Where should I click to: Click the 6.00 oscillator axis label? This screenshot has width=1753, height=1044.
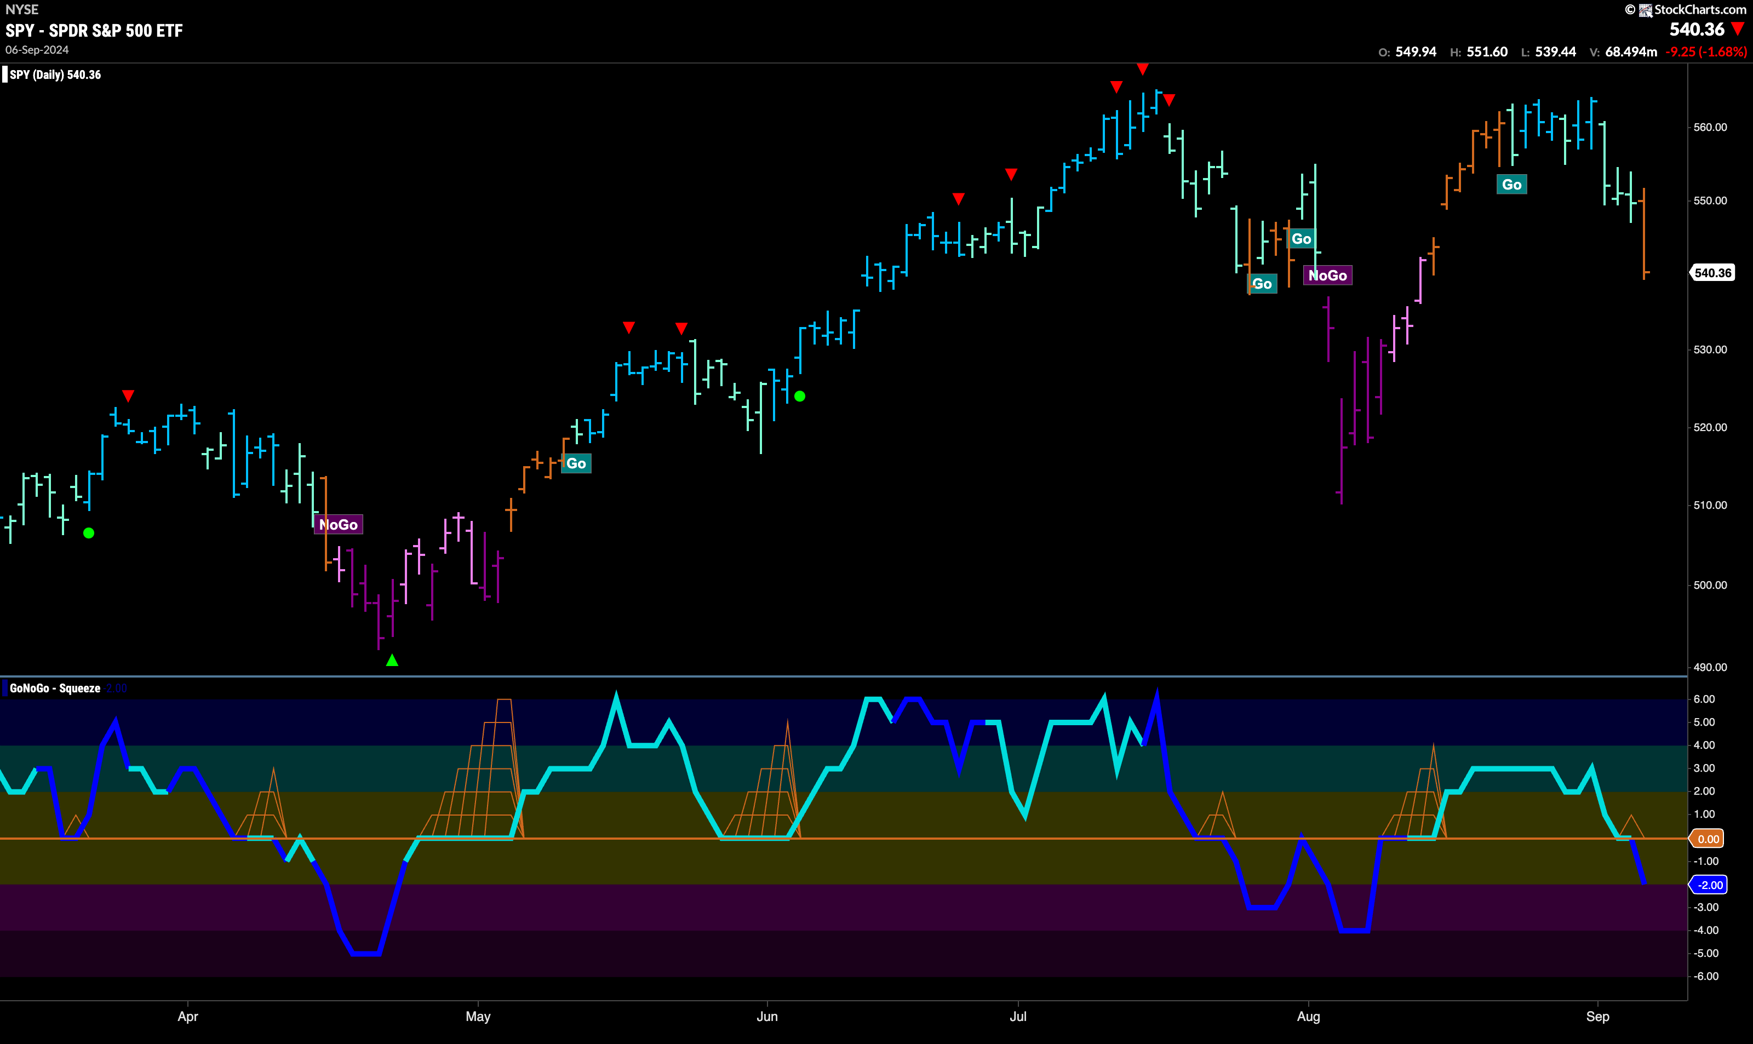(x=1704, y=698)
